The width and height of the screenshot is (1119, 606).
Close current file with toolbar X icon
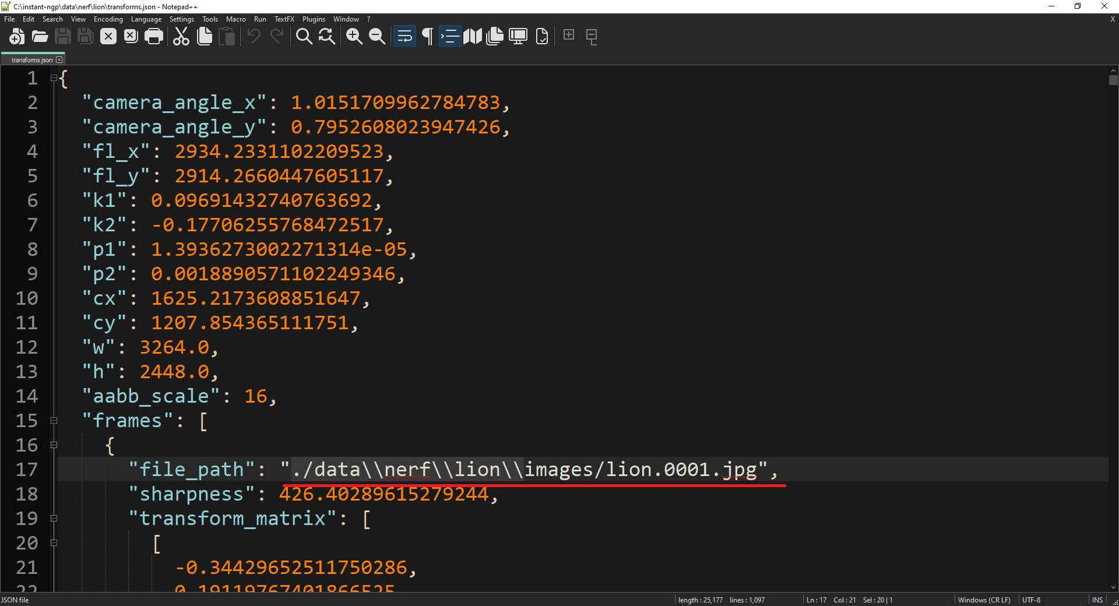click(108, 36)
